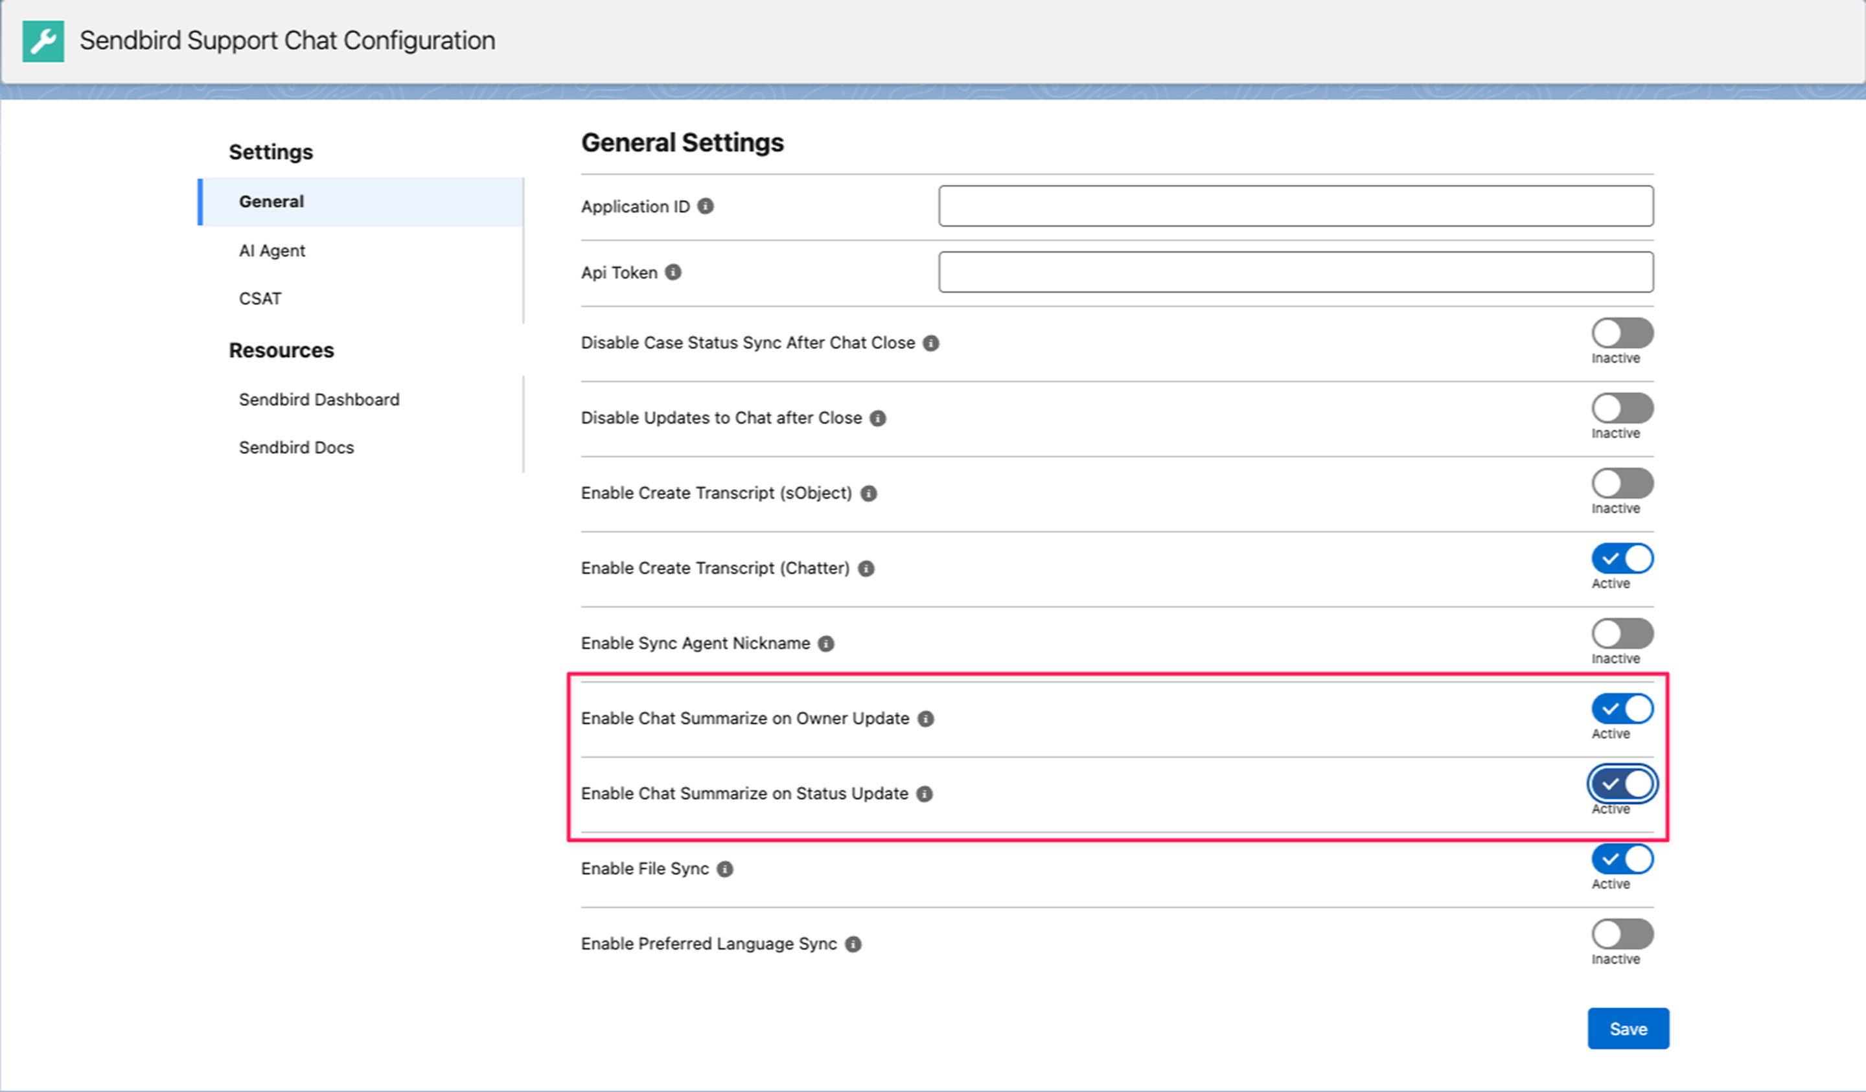Click the wrench configuration icon in header
Viewport: 1866px width, 1092px height.
click(x=43, y=41)
